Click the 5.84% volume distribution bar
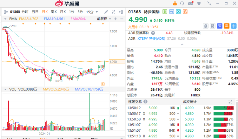The width and height of the screenshot is (238, 139). [223, 108]
